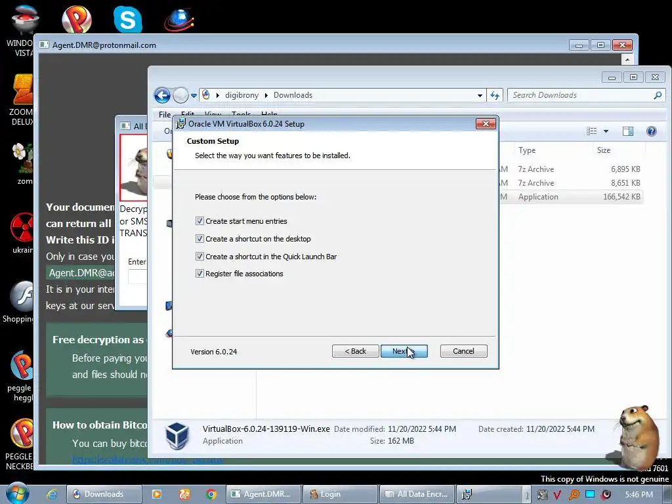Image resolution: width=672 pixels, height=504 pixels.
Task: Open the File menu in Explorer
Action: (165, 114)
